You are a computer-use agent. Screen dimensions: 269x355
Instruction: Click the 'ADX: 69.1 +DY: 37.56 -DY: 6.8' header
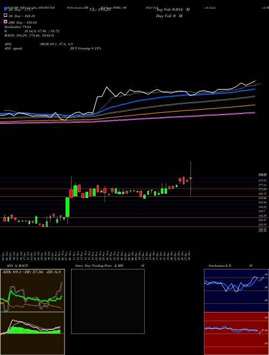pyautogui.click(x=32, y=272)
